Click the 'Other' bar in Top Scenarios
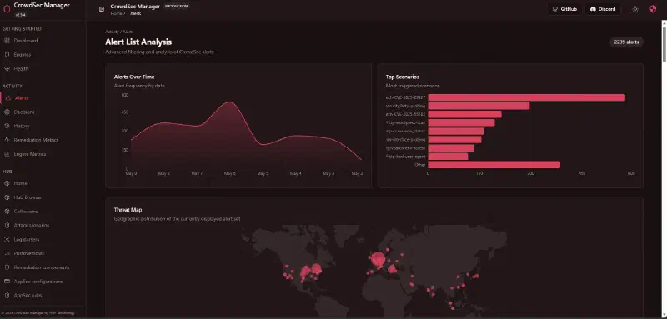The width and height of the screenshot is (667, 319). click(x=494, y=165)
